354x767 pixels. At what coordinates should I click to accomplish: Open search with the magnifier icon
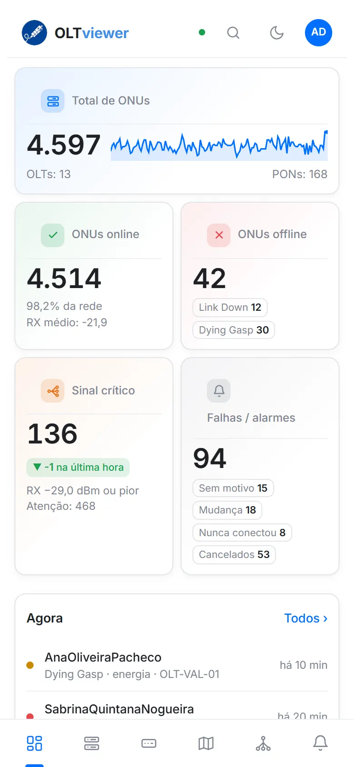click(233, 33)
